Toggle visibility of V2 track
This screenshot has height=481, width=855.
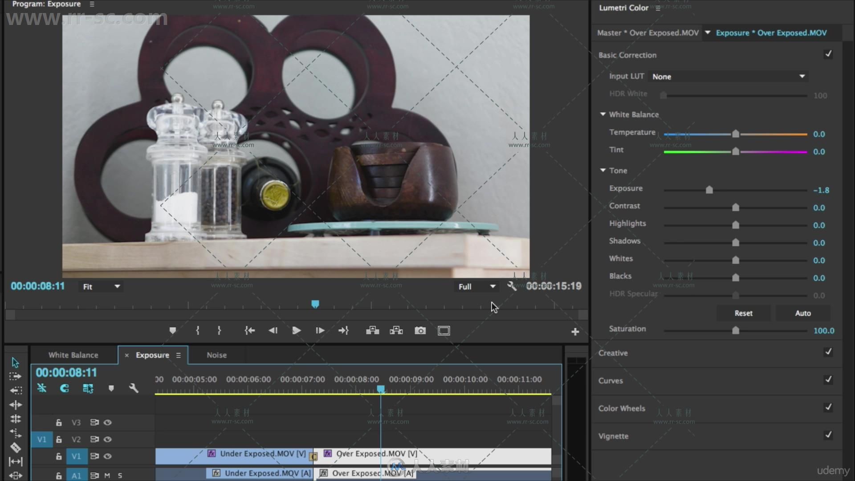coord(107,439)
